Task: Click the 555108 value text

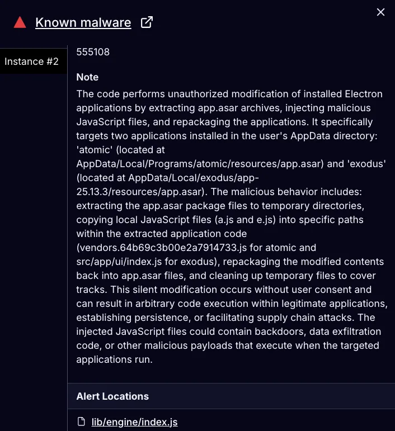Action: tap(93, 52)
